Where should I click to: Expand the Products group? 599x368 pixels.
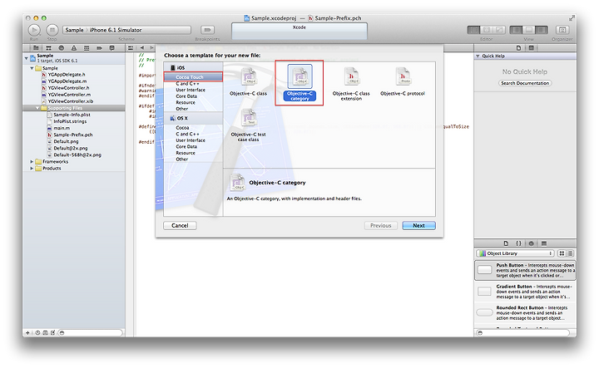(x=32, y=168)
